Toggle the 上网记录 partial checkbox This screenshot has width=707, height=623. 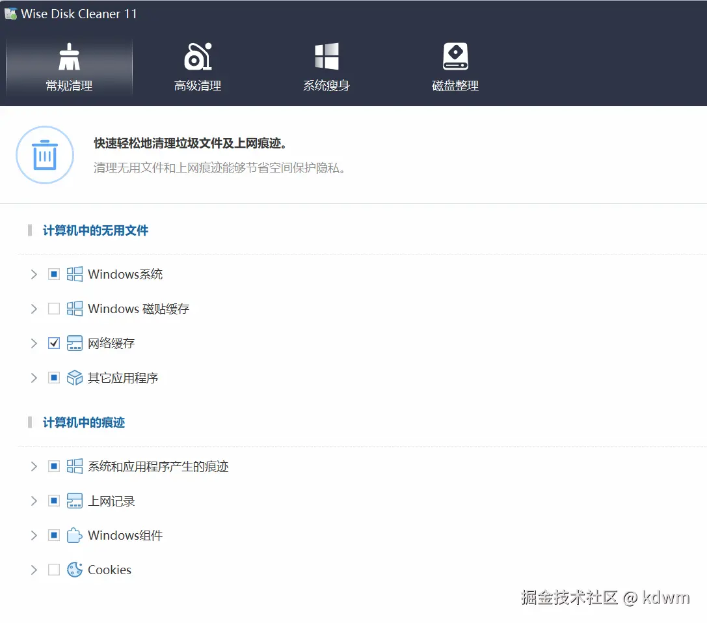pos(54,501)
